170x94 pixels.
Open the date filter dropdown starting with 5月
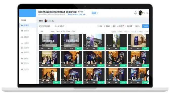click(x=45, y=26)
